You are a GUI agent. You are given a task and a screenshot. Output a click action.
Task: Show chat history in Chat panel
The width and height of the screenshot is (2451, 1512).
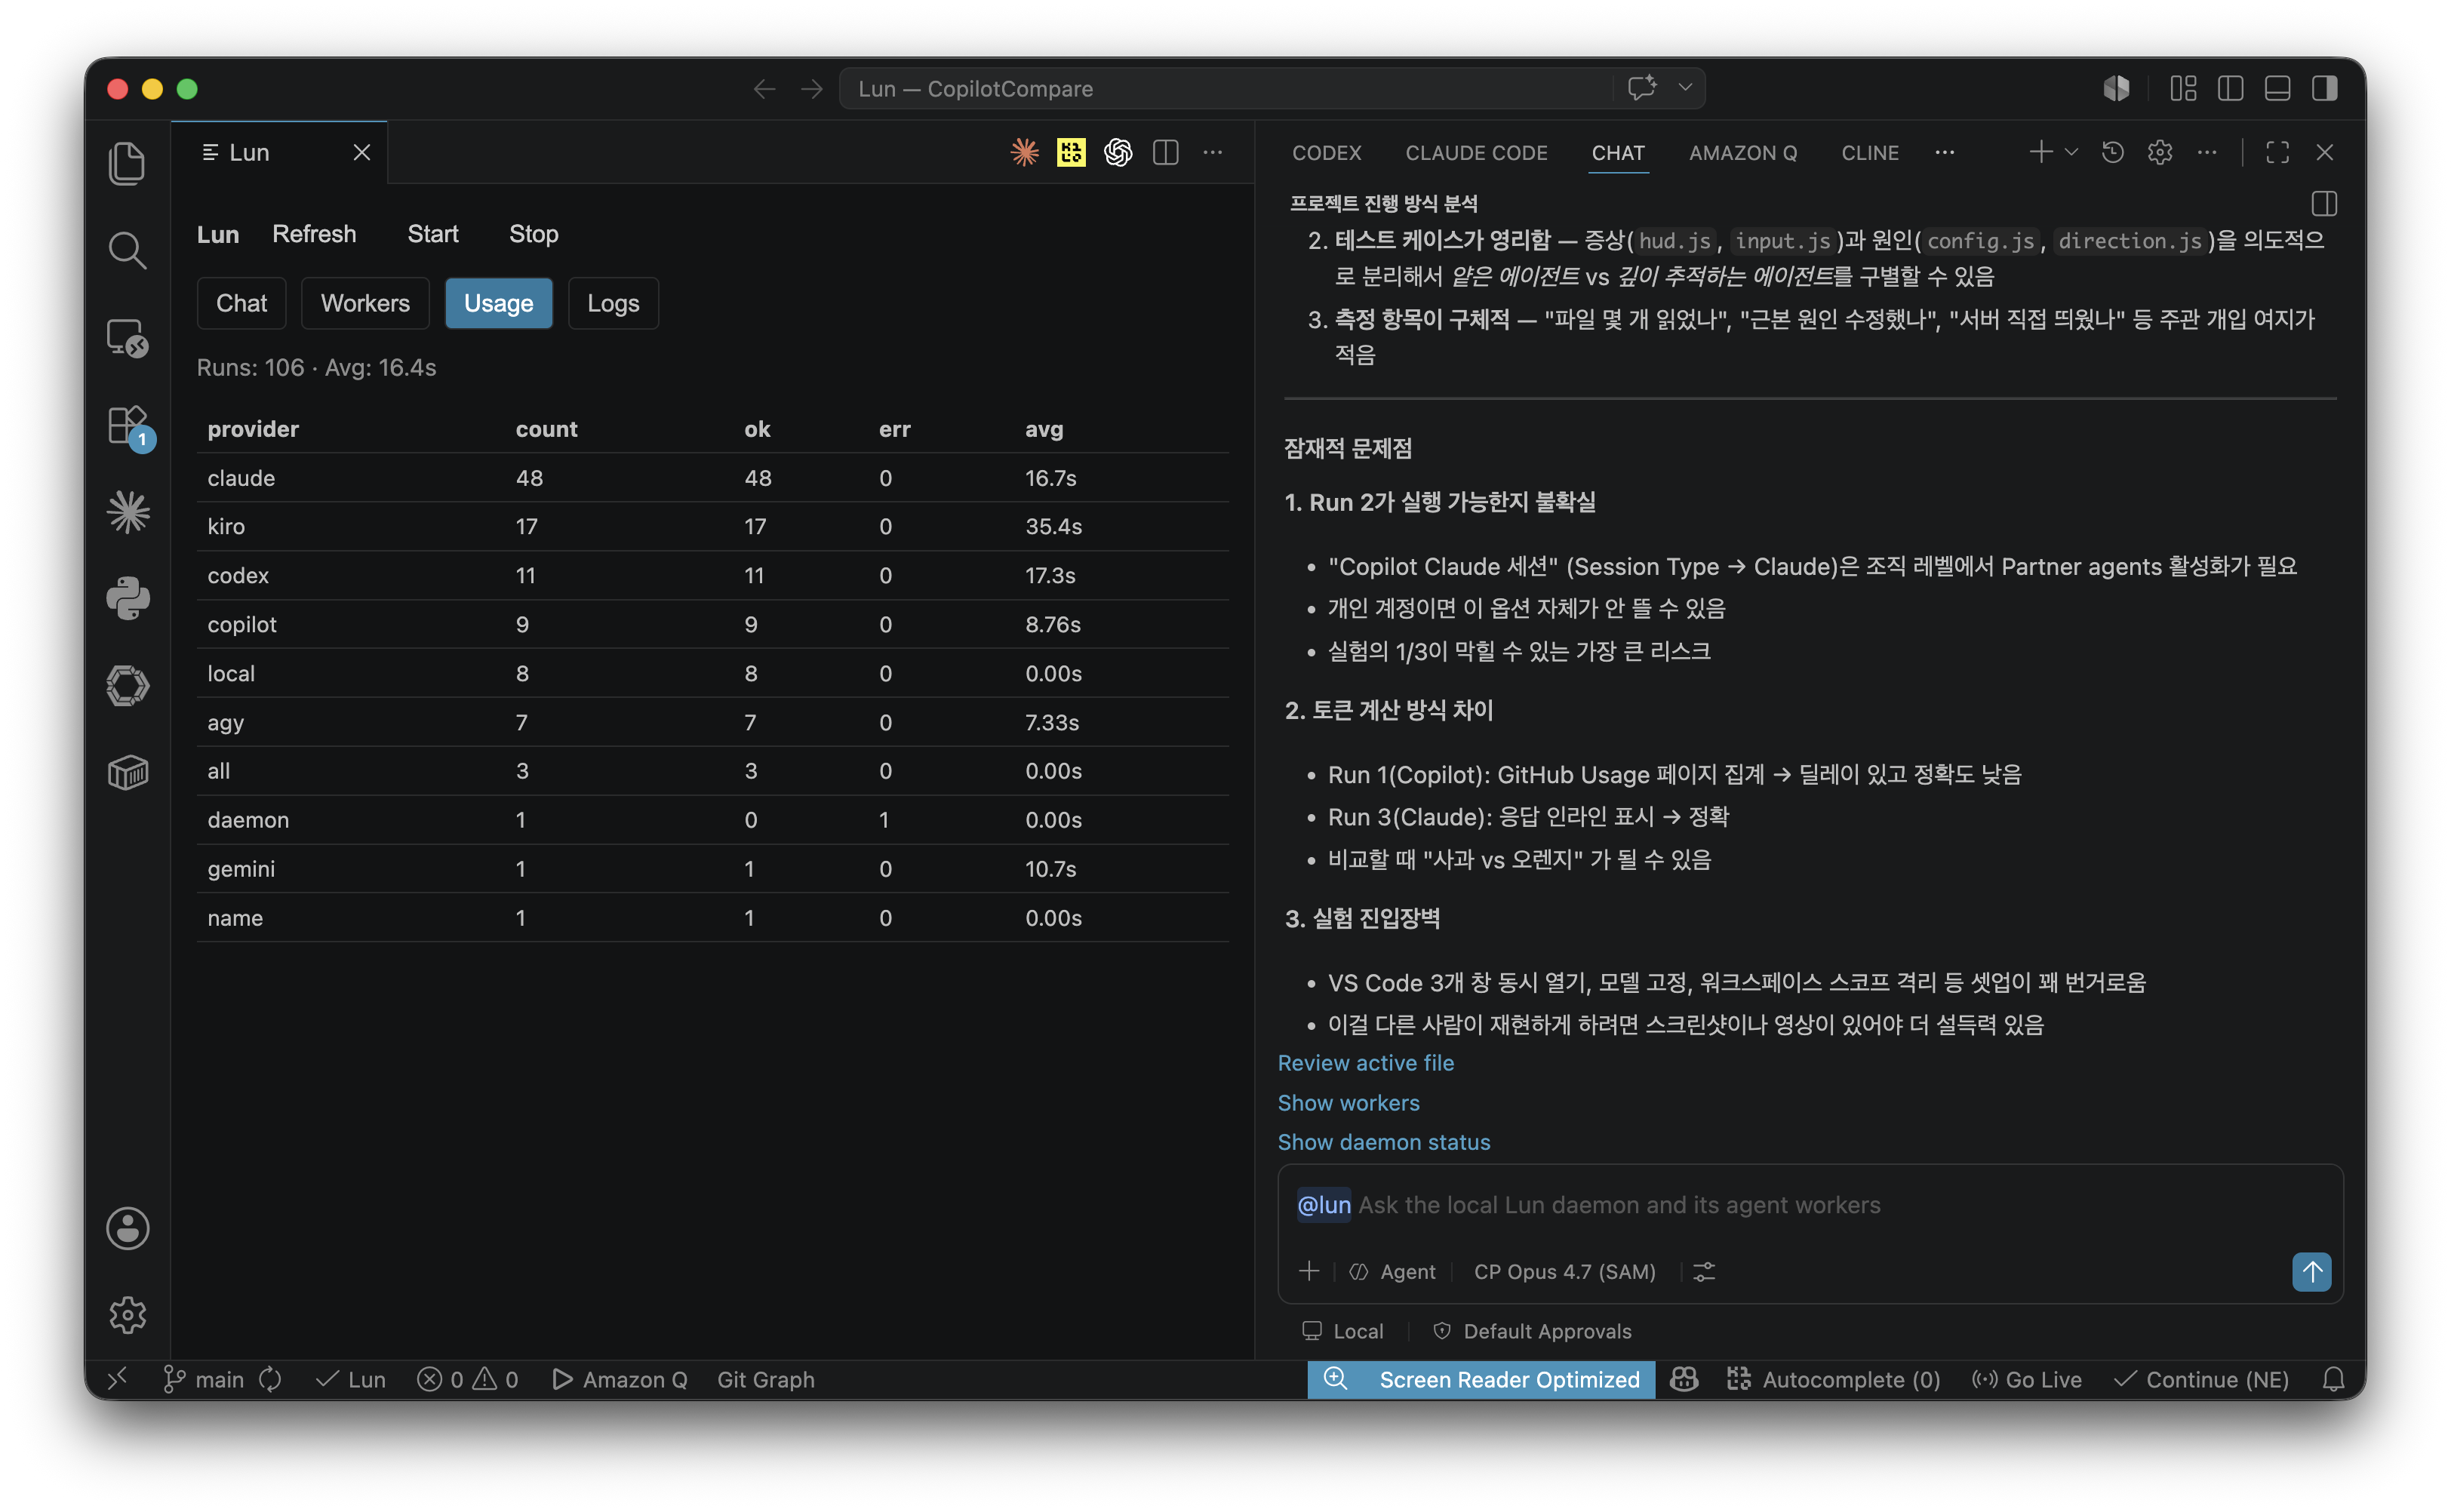coord(2112,152)
